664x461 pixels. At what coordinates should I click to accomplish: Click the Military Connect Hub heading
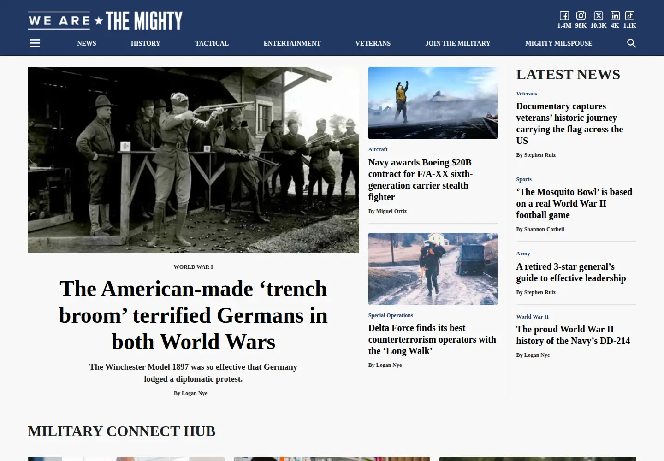122,431
